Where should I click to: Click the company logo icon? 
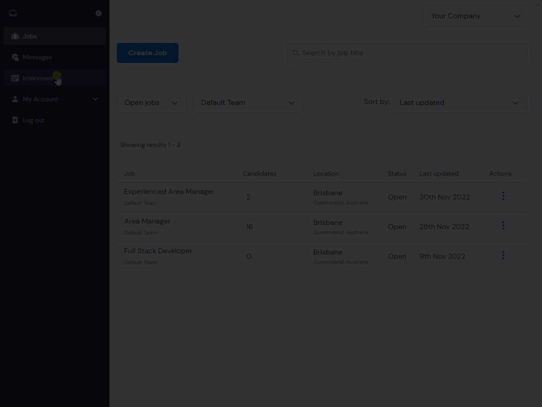point(13,13)
